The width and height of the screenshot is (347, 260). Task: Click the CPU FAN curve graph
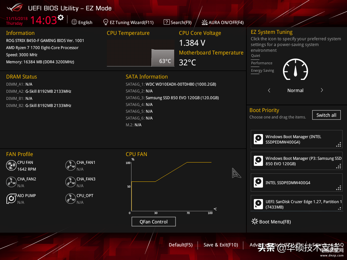pyautogui.click(x=171, y=186)
